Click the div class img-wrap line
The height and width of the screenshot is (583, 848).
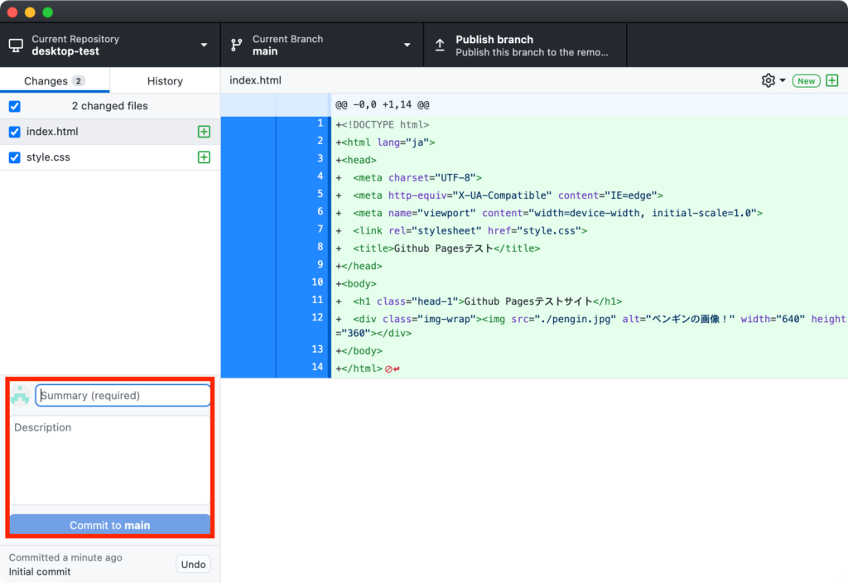pyautogui.click(x=590, y=326)
